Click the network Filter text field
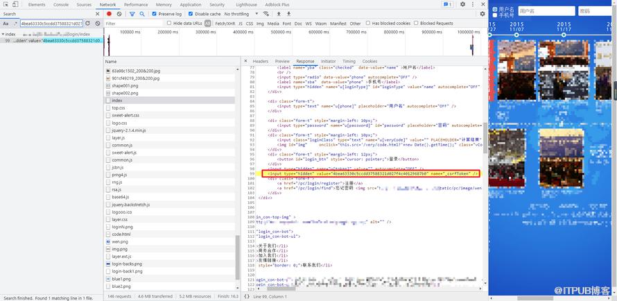The height and width of the screenshot is (301, 617). click(134, 24)
